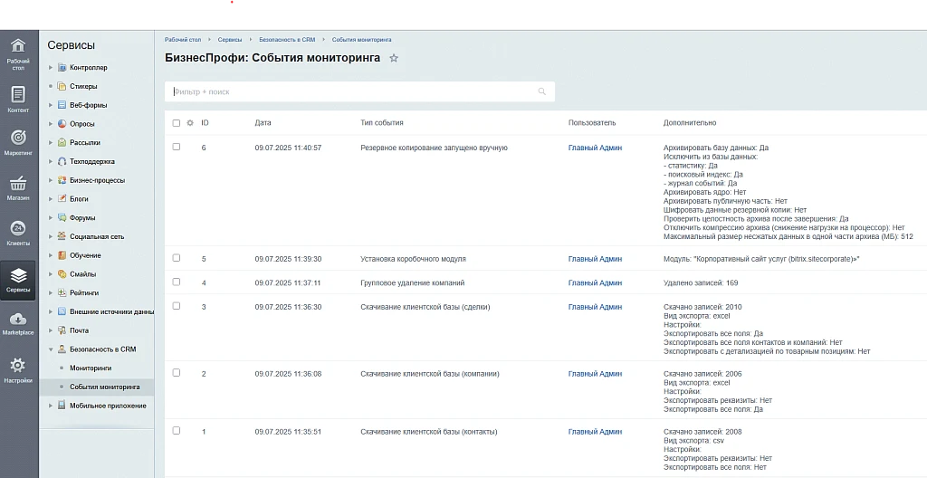The image size is (927, 478).
Task: Check the row with ID 2
Action: (177, 373)
